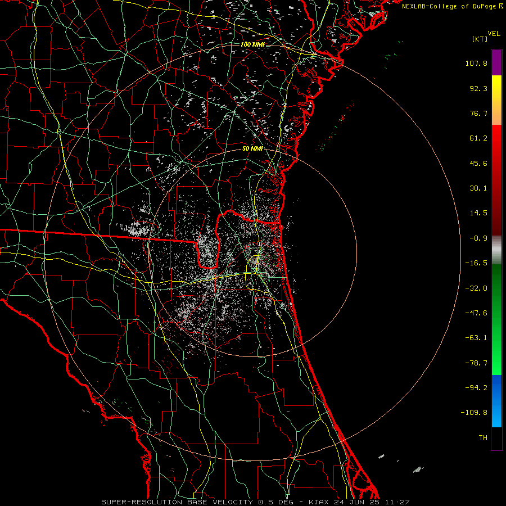The image size is (506, 506).
Task: Click the -0.9 velocity scale value
Action: [478, 238]
